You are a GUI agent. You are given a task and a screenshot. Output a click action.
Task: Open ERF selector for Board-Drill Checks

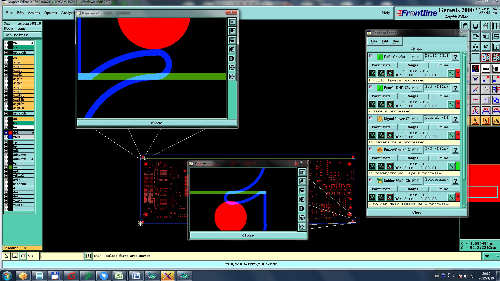[416, 88]
